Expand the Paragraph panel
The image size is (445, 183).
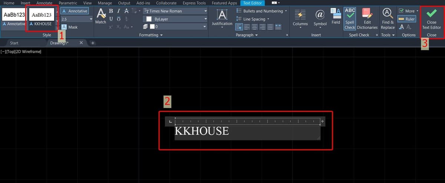247,35
